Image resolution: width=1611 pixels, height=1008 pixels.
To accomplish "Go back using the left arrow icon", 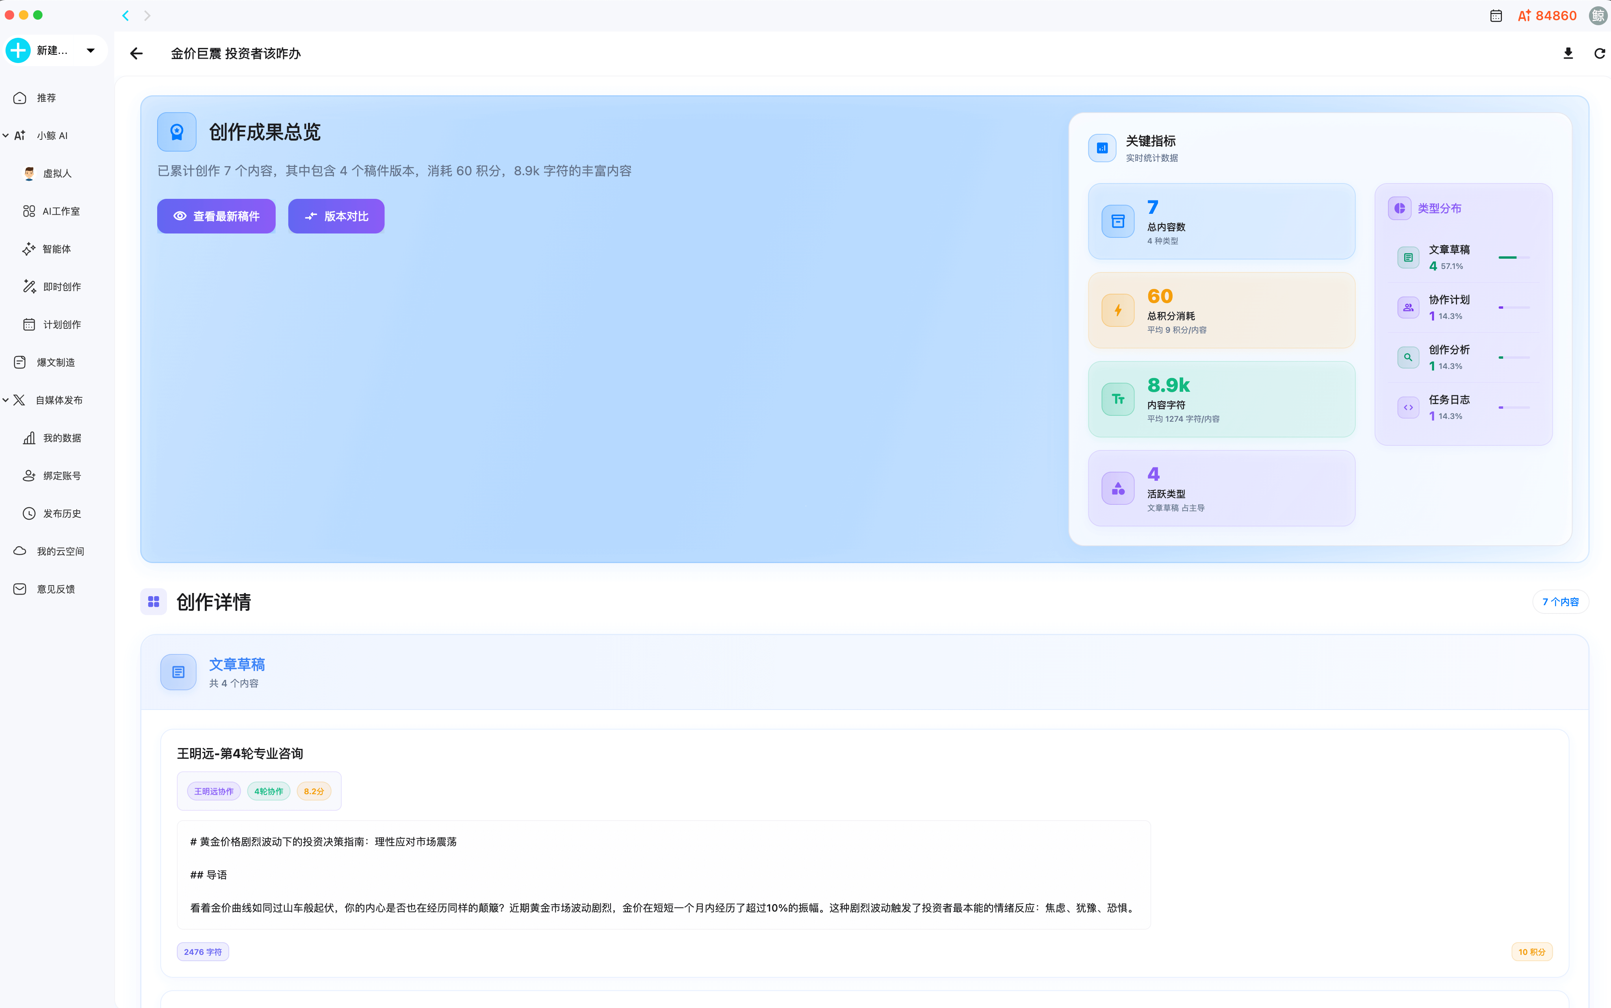I will pos(137,53).
